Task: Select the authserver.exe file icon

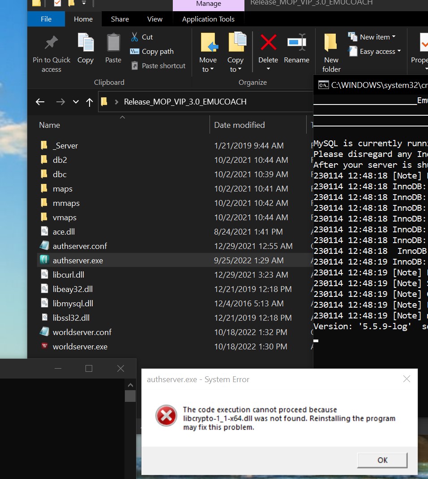Action: pos(44,260)
